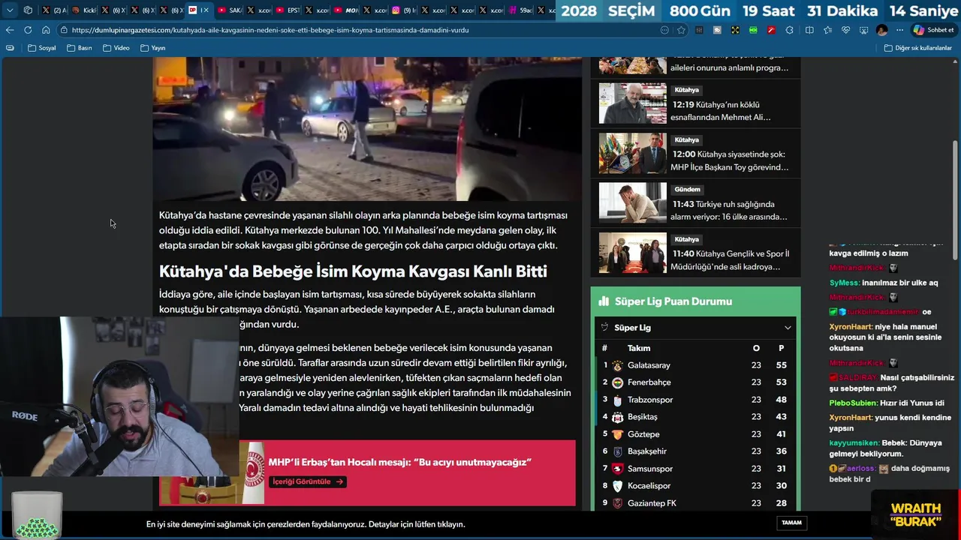This screenshot has height=540, width=961.
Task: Toggle split screen view icon
Action: (x=809, y=30)
